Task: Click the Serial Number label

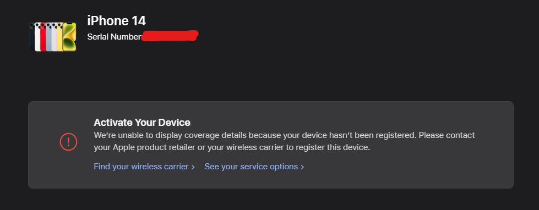Action: (x=115, y=37)
